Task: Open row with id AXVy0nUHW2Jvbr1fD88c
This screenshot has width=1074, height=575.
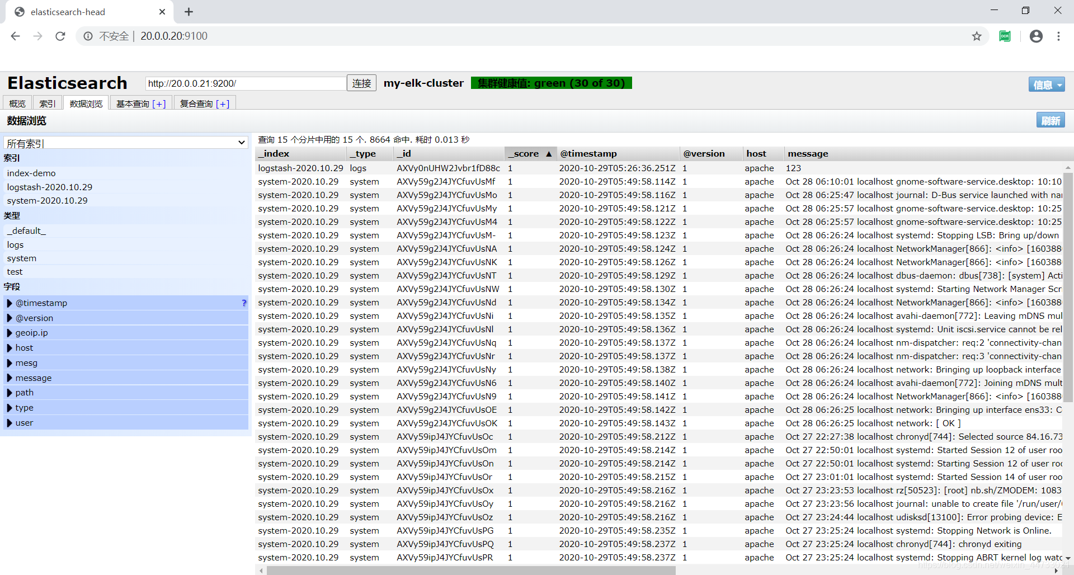Action: (x=448, y=168)
